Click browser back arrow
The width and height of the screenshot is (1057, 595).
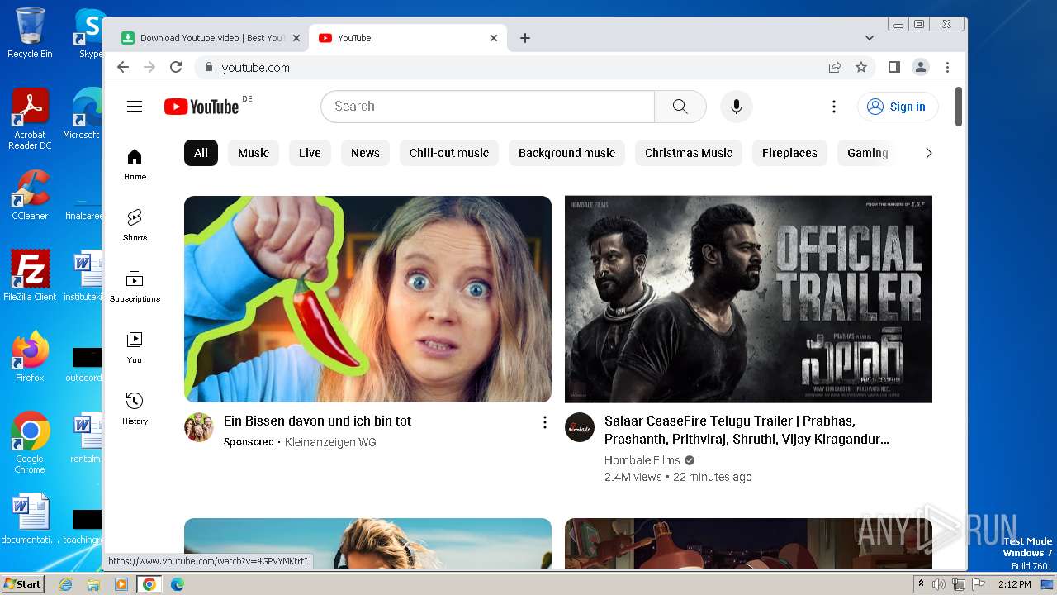coord(123,68)
